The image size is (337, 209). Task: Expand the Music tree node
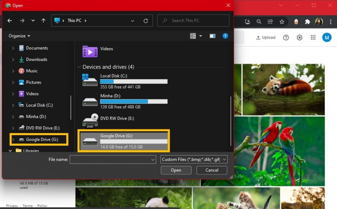point(13,71)
